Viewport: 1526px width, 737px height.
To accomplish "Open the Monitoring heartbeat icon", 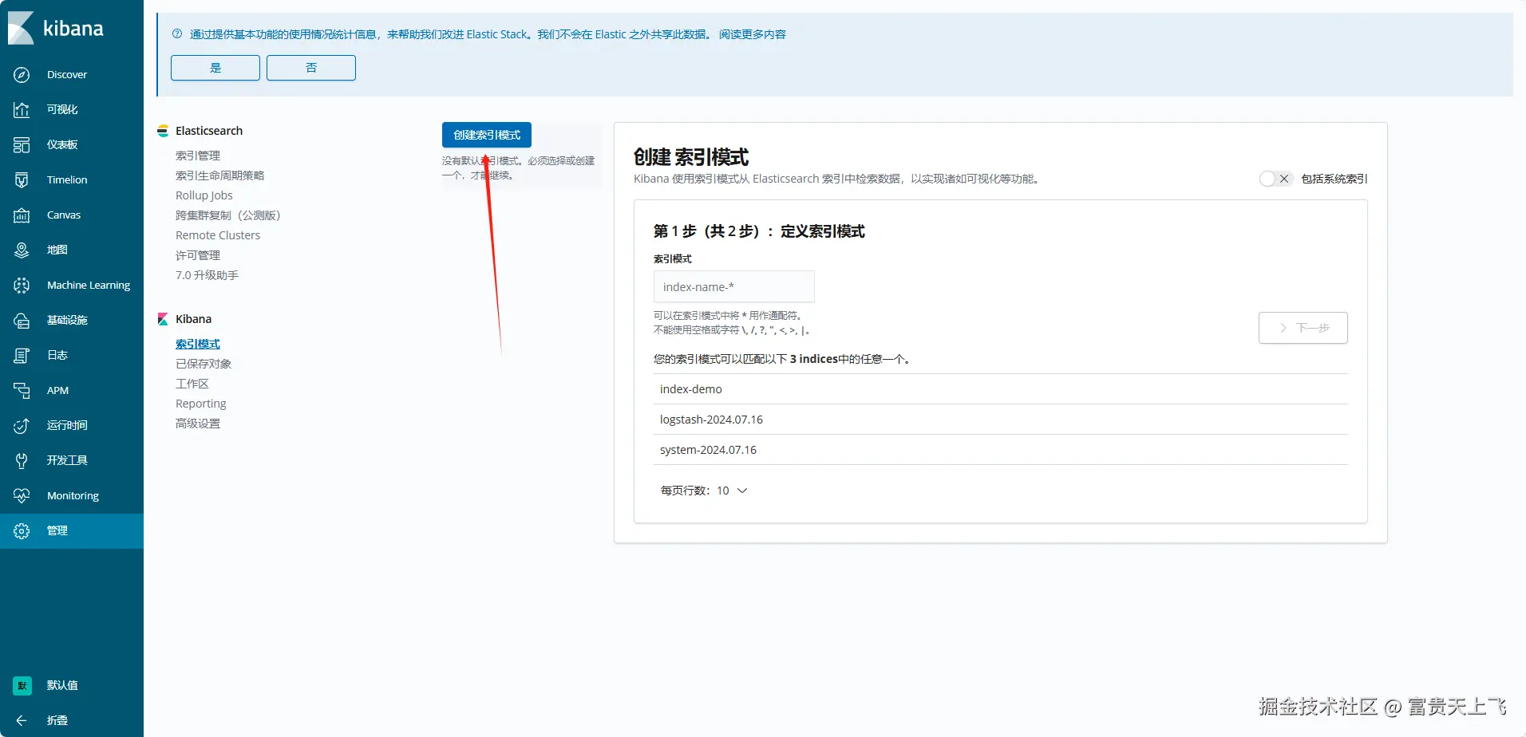I will 22,495.
